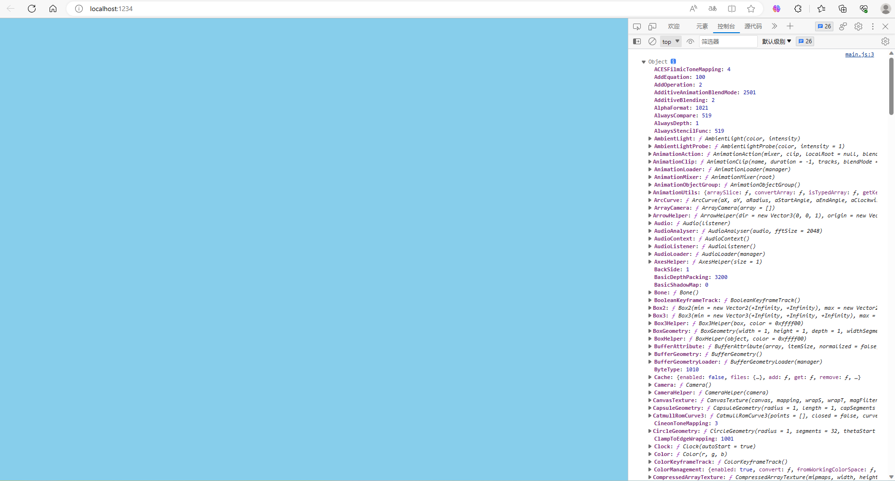Expand the AnimationUtils entry

[x=650, y=192]
